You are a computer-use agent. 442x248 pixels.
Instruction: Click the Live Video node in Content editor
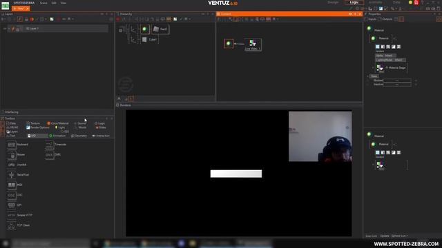coord(253,44)
